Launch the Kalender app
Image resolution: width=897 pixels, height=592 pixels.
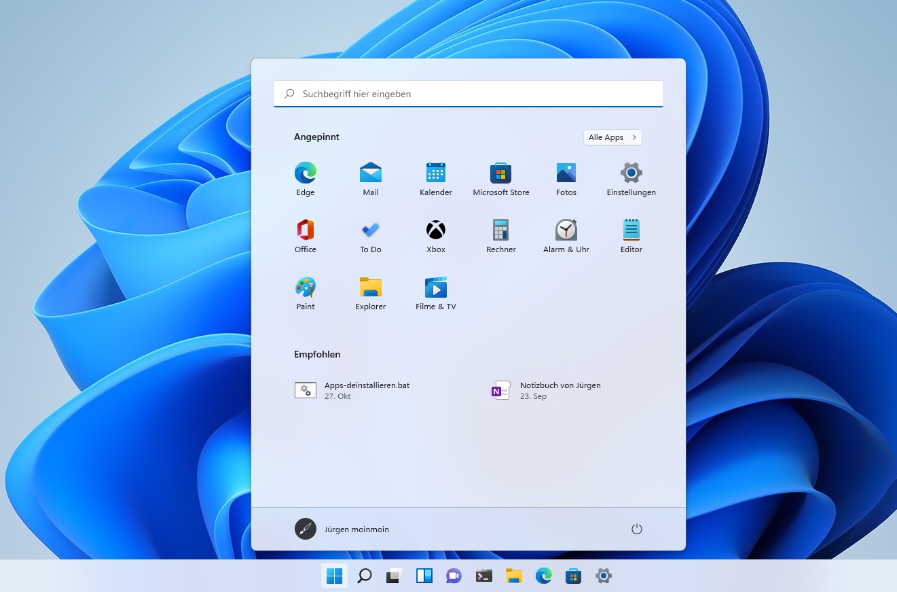point(436,179)
